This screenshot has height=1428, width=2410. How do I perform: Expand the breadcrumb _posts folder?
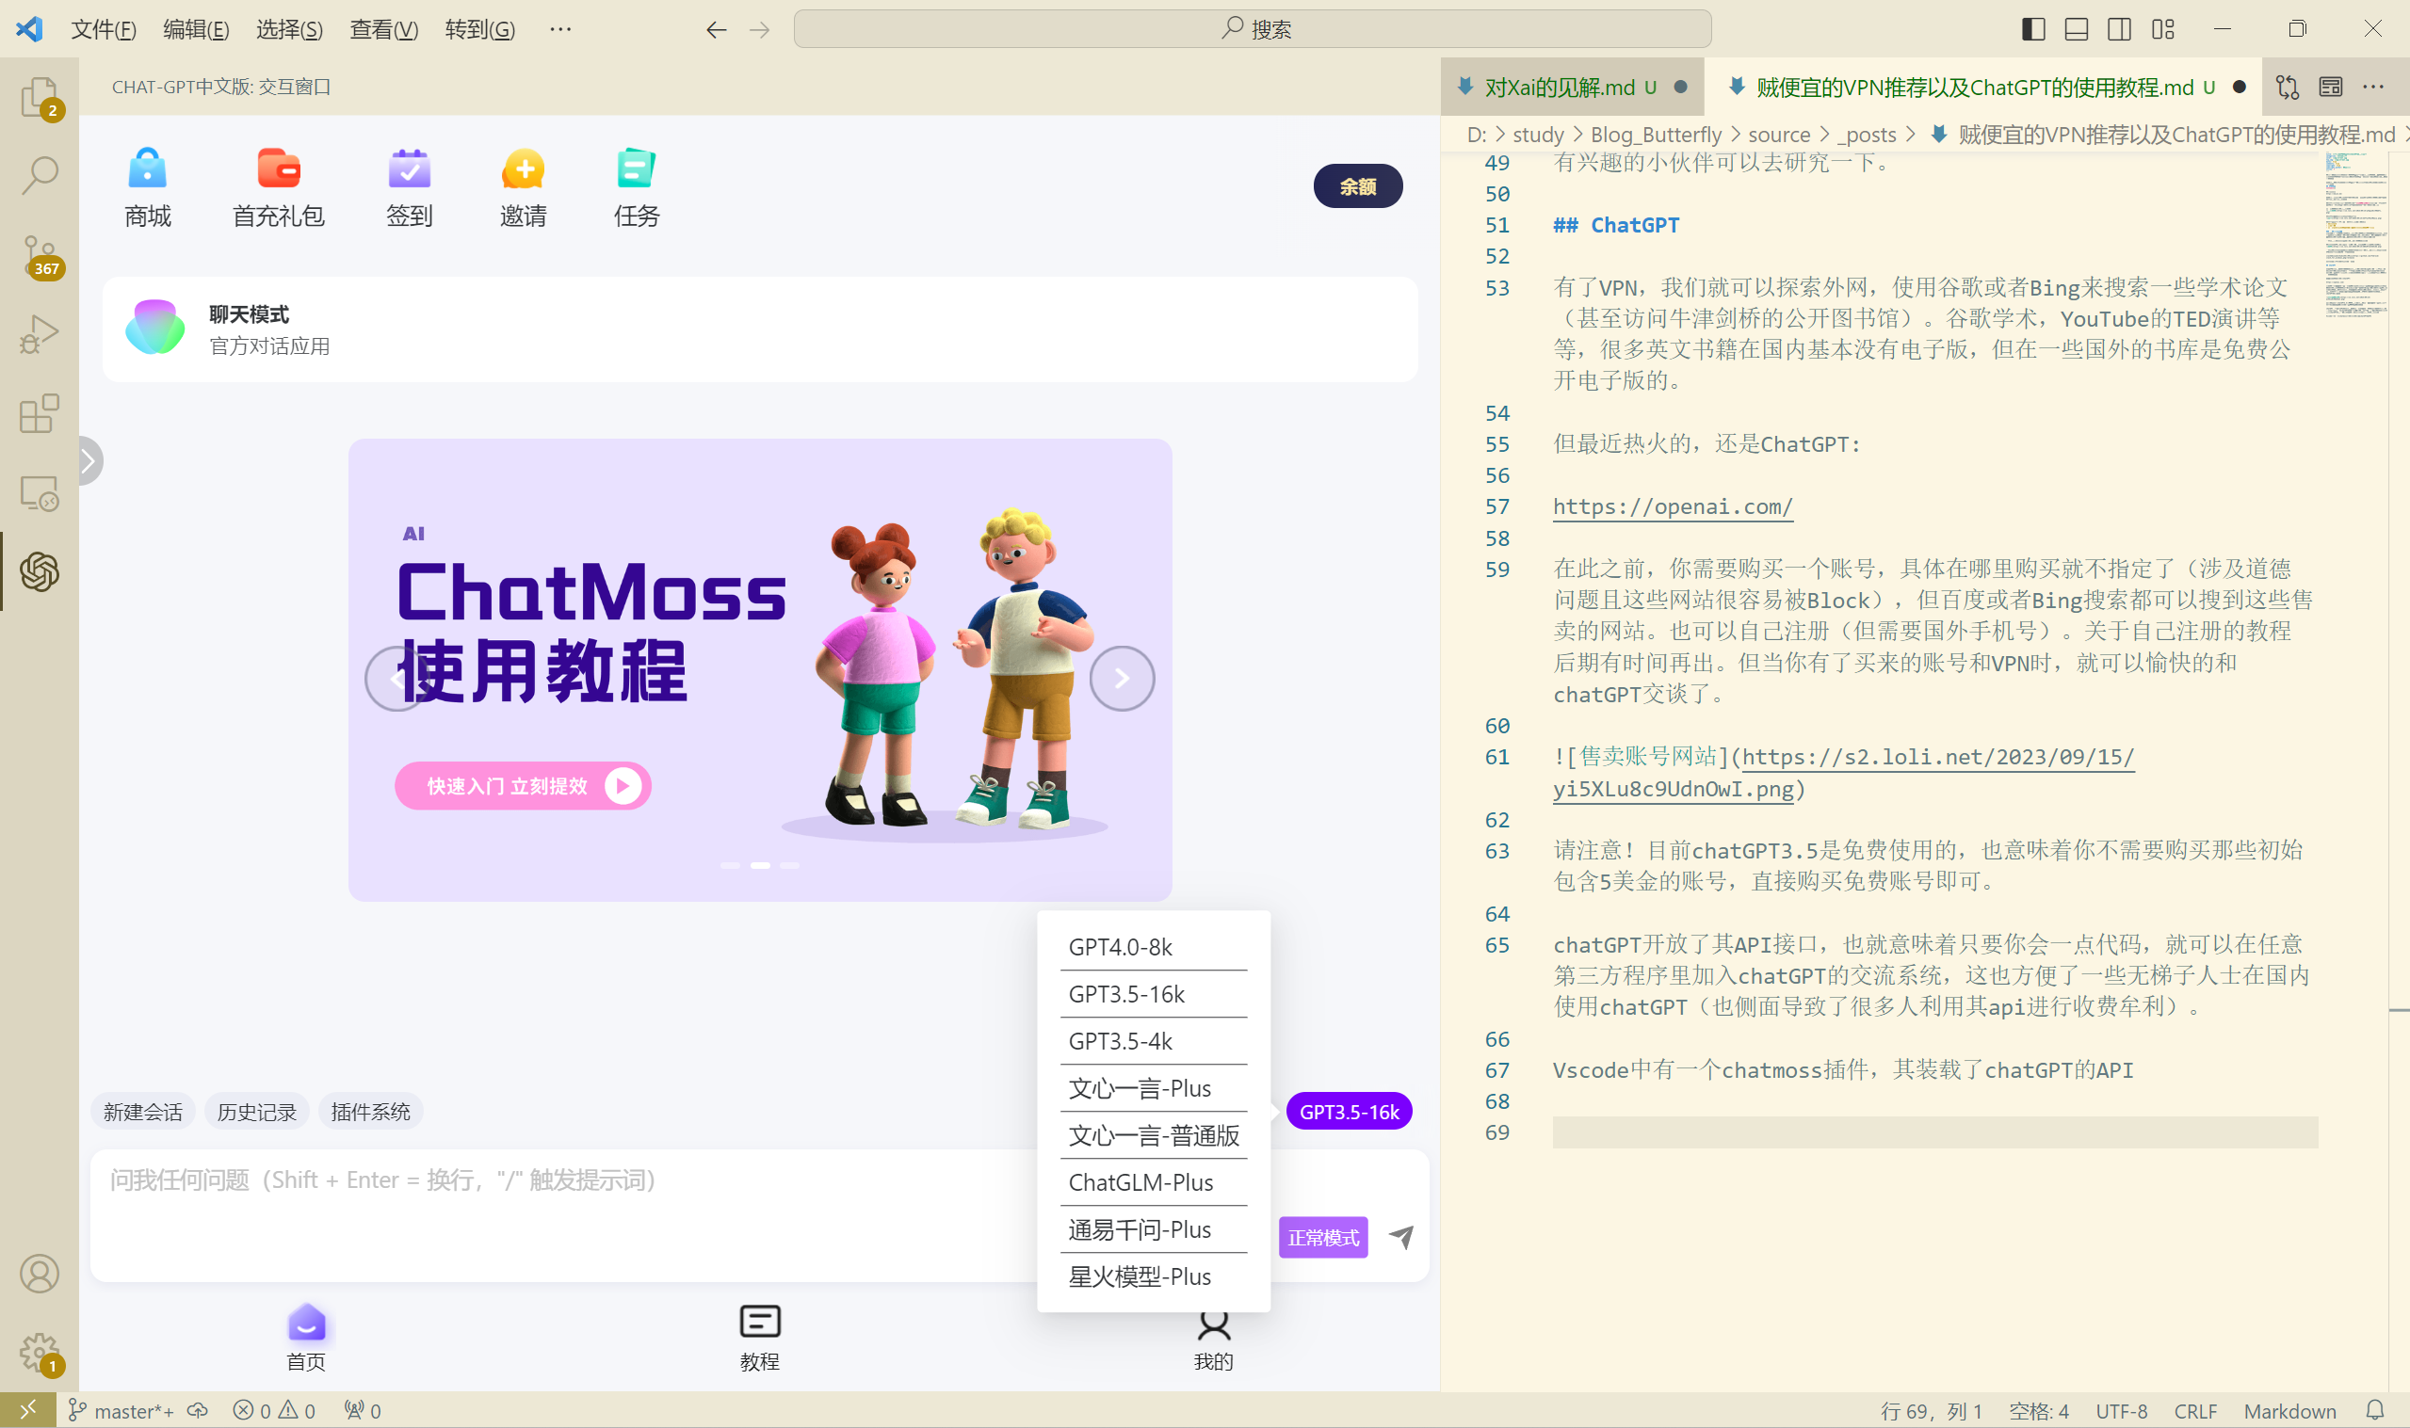(x=1867, y=135)
